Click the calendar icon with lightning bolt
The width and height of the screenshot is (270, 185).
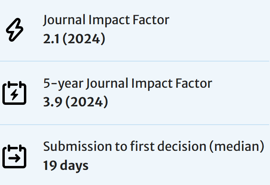[x=14, y=93]
